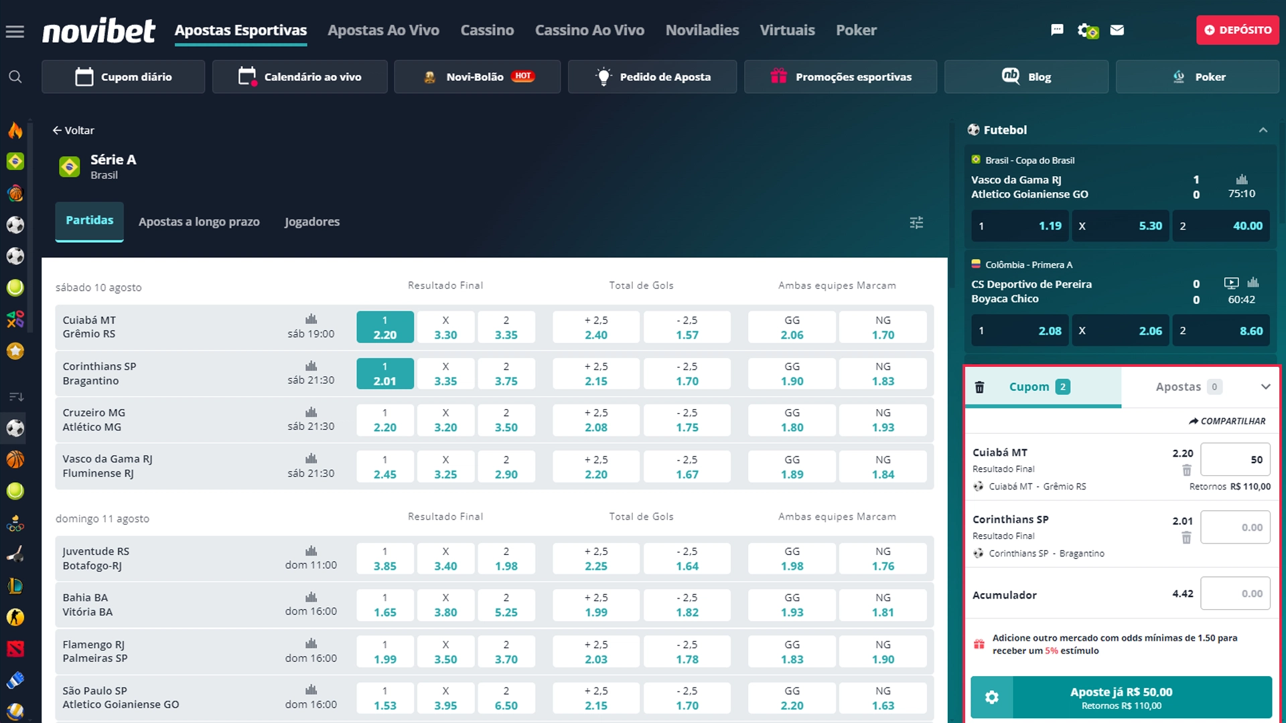Open Cupom diário
Screen dimensions: 1286x723
[123, 77]
